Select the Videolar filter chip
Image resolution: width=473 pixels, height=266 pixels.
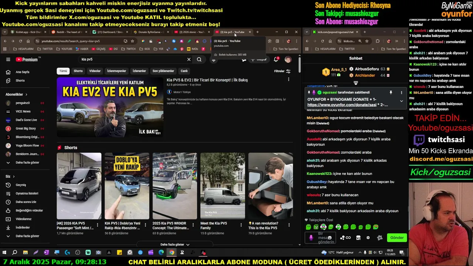click(95, 71)
